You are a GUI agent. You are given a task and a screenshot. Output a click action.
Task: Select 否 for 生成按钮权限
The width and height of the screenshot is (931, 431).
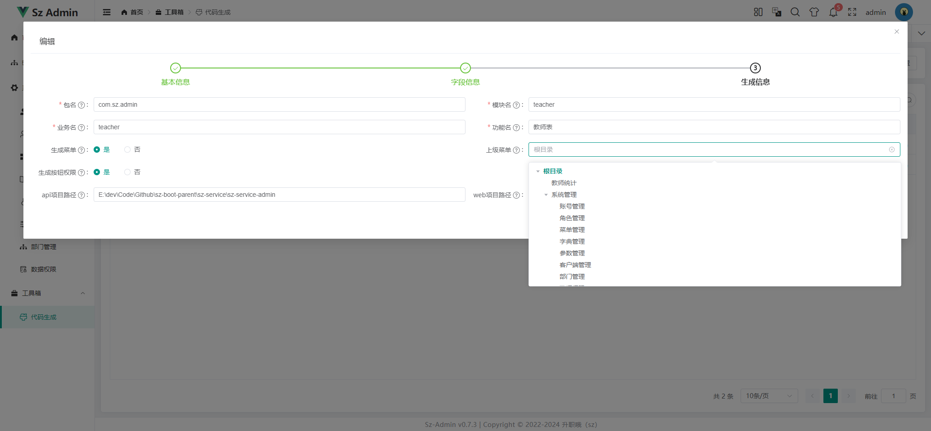pyautogui.click(x=132, y=172)
